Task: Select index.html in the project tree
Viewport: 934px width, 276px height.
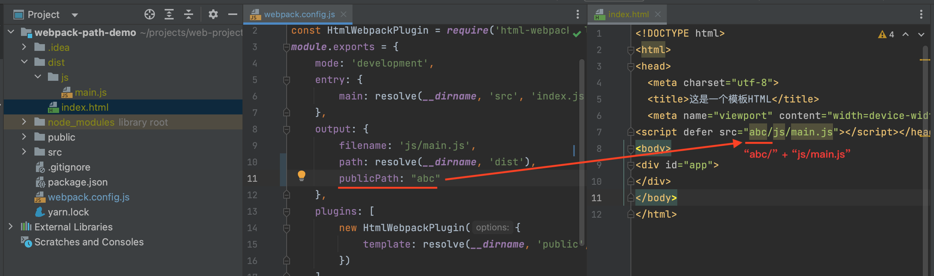Action: pos(85,107)
